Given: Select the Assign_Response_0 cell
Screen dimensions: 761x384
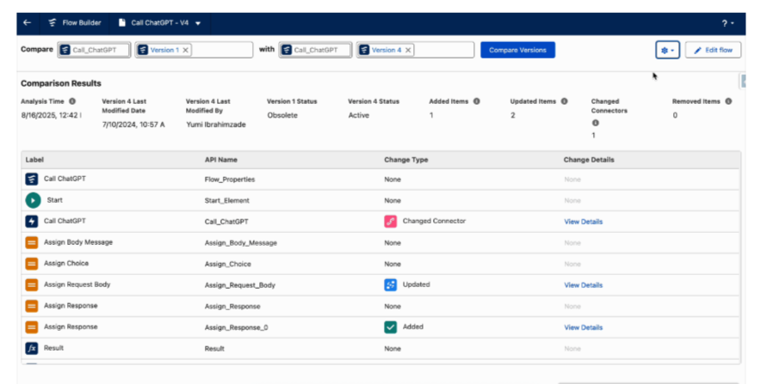Looking at the screenshot, I should 236,328.
